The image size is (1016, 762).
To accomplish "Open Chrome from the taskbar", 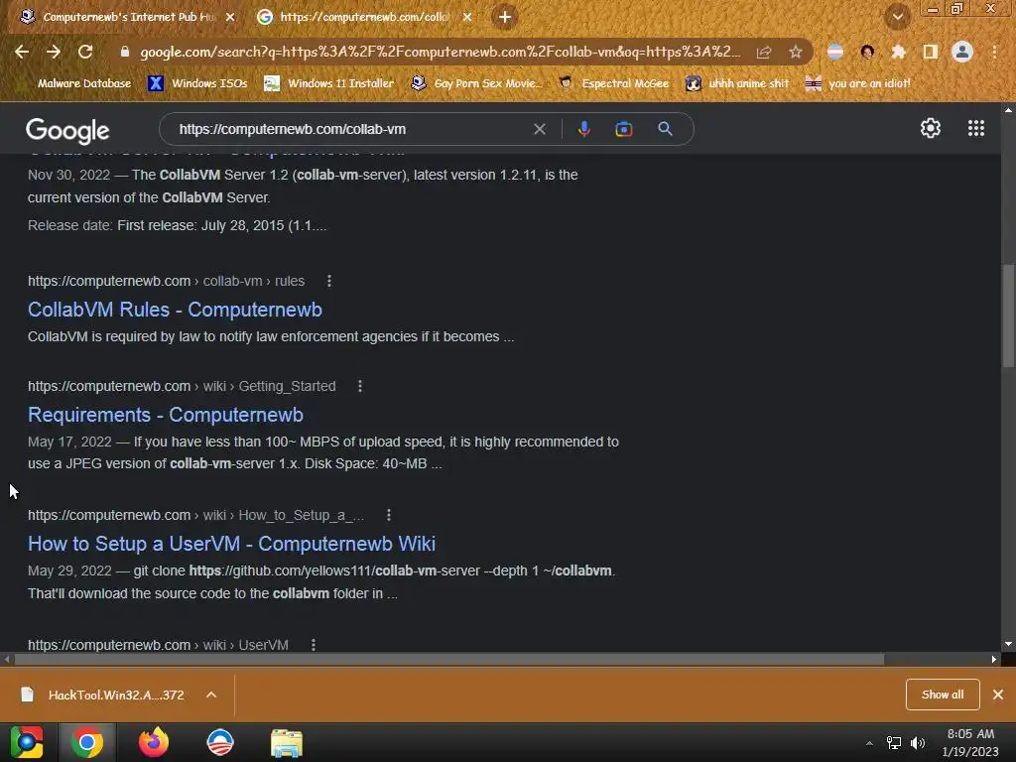I will pos(87,742).
